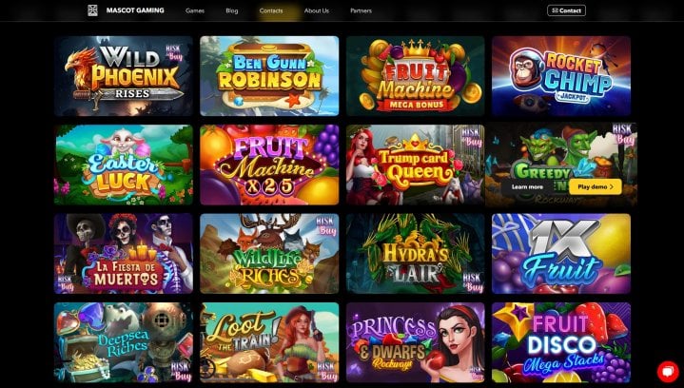This screenshot has width=684, height=388.
Task: Open the Wild Phoenix Rises game thumbnail
Action: click(x=124, y=76)
